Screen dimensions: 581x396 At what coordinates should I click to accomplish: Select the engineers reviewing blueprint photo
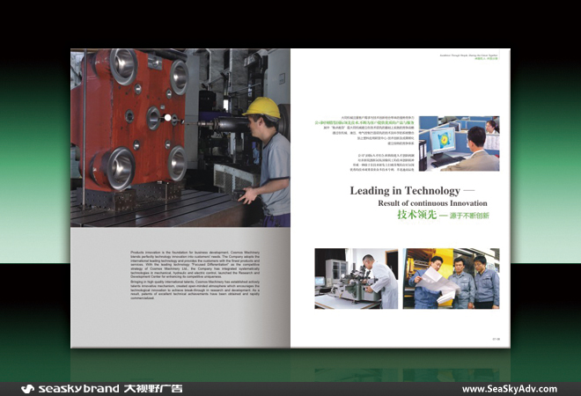click(451, 278)
